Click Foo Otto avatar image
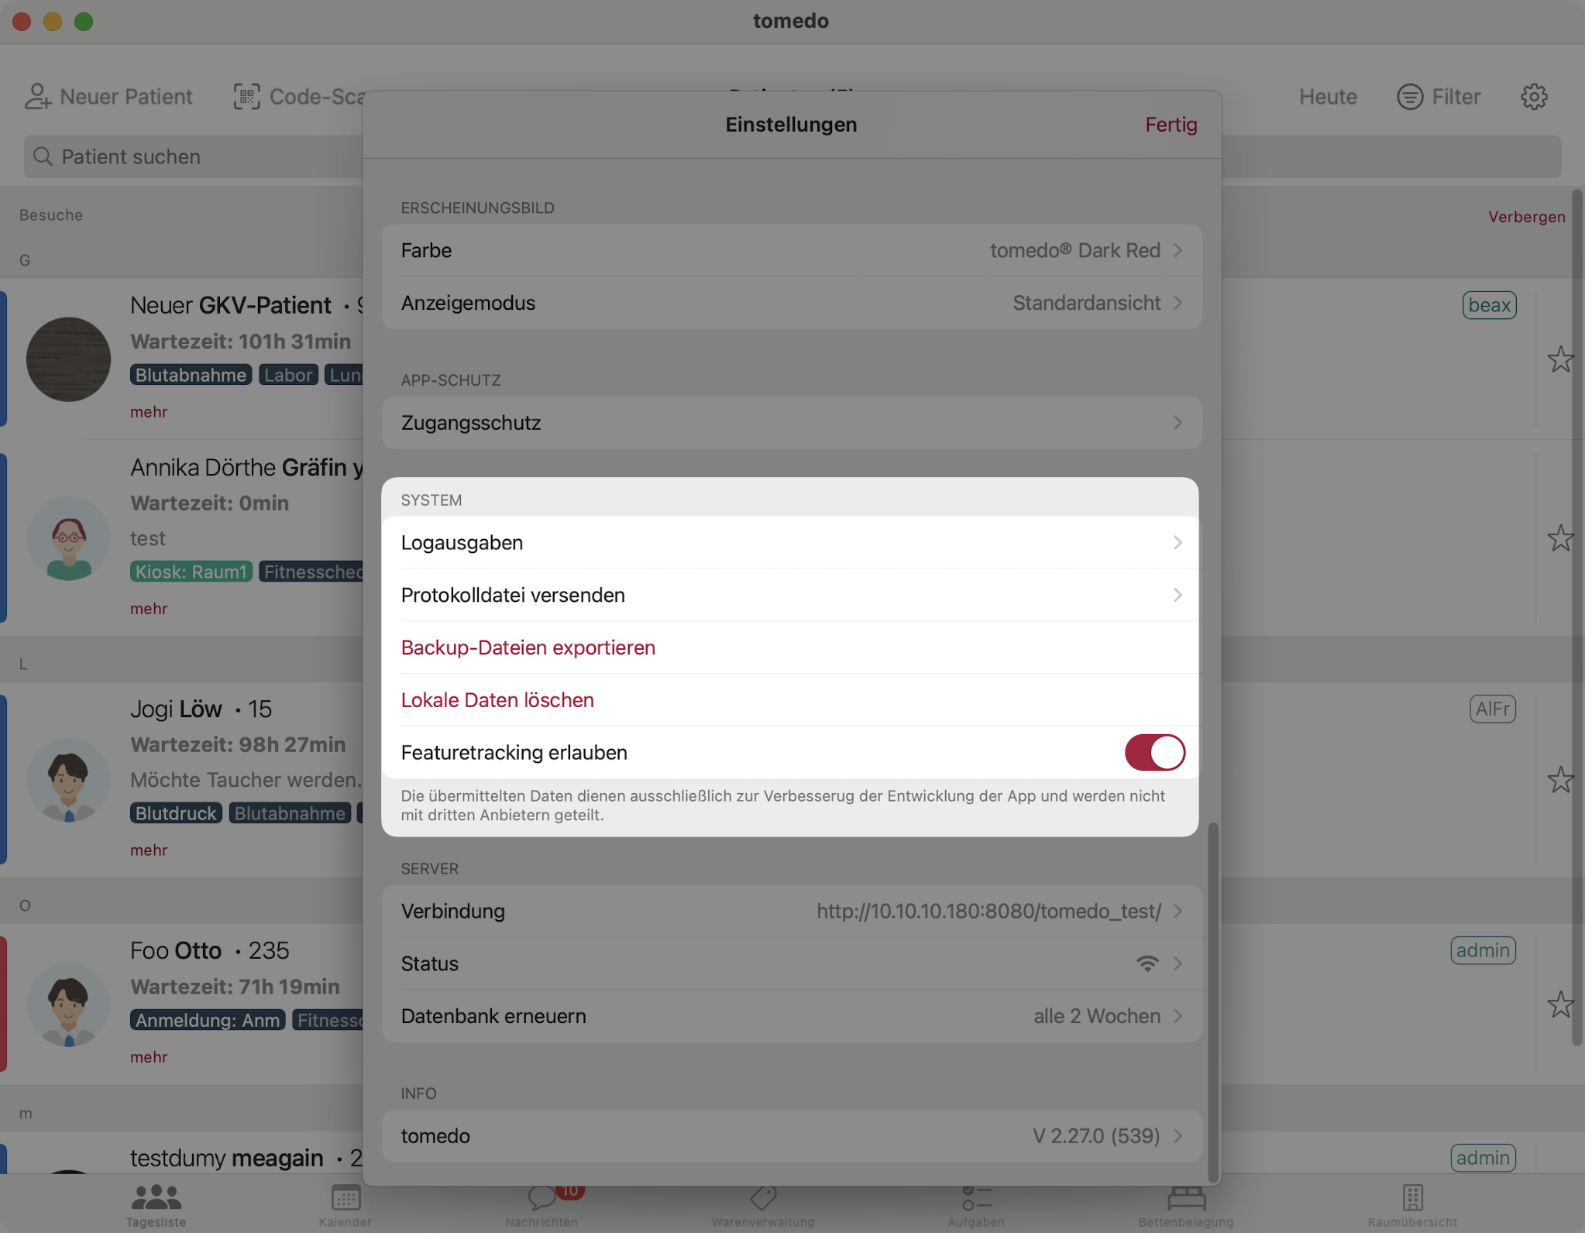Image resolution: width=1585 pixels, height=1233 pixels. coord(68,1005)
